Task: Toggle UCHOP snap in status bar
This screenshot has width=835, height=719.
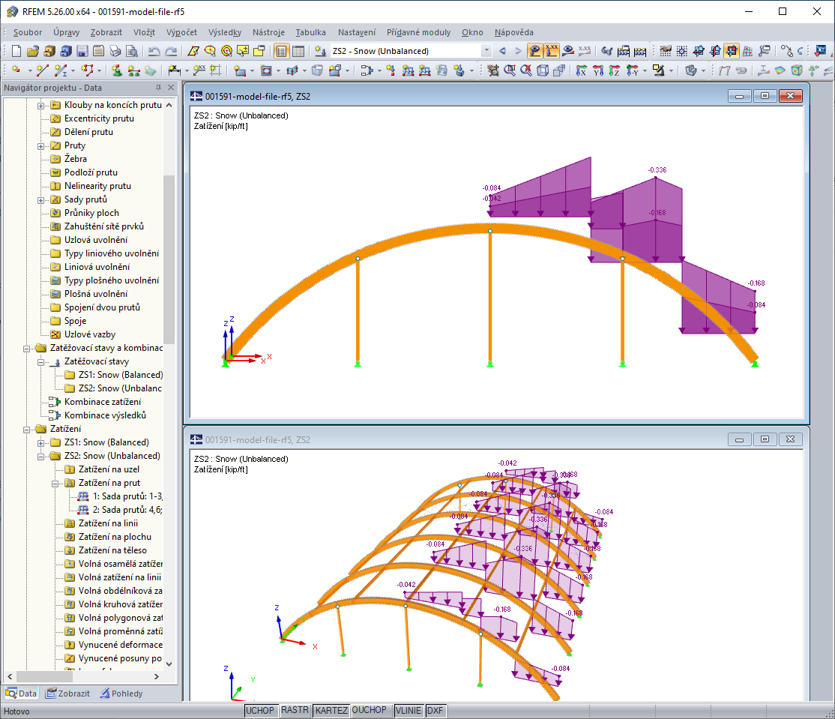Action: pyautogui.click(x=260, y=711)
